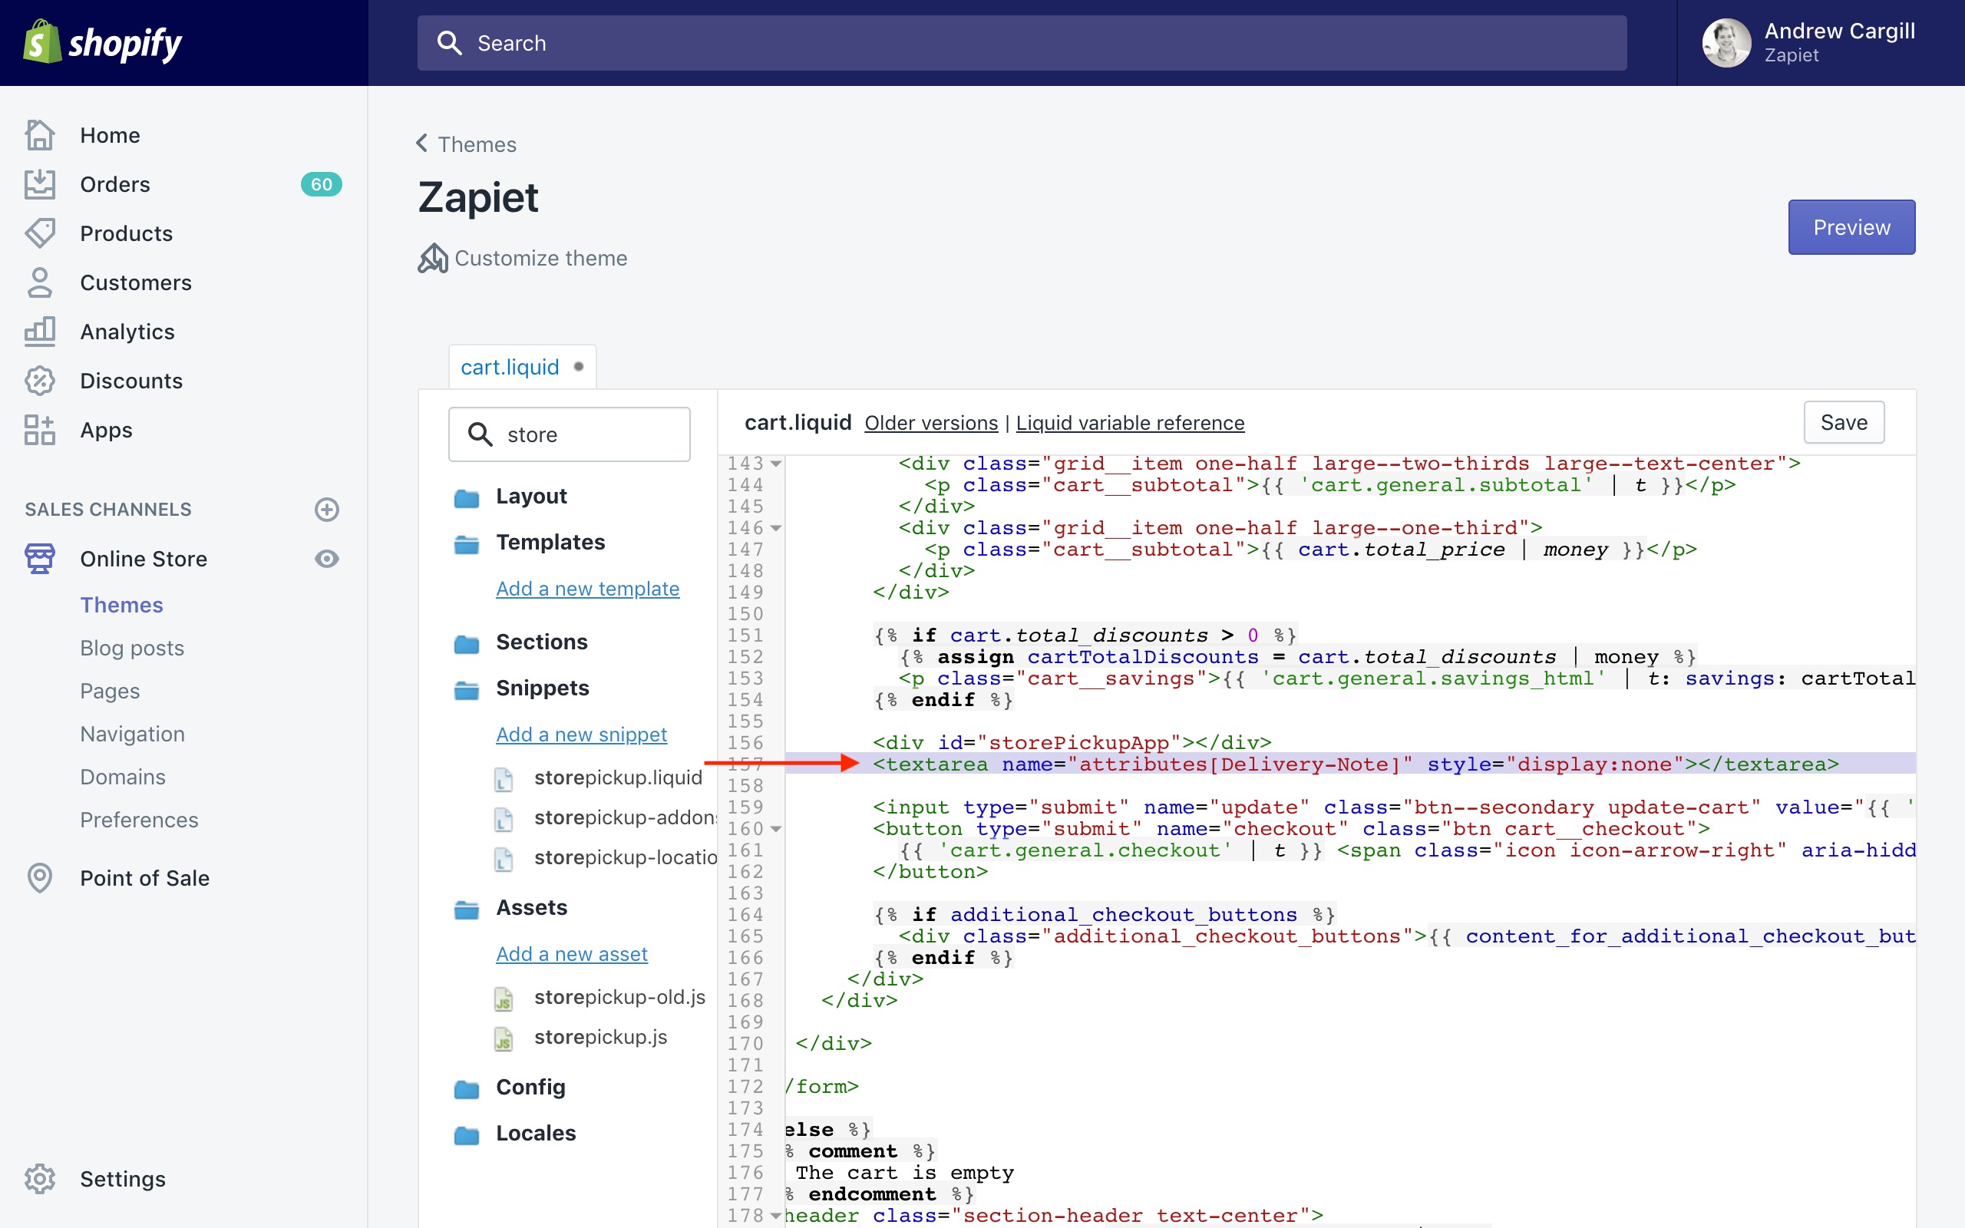Click the Save button
The width and height of the screenshot is (1965, 1228).
pyautogui.click(x=1843, y=422)
